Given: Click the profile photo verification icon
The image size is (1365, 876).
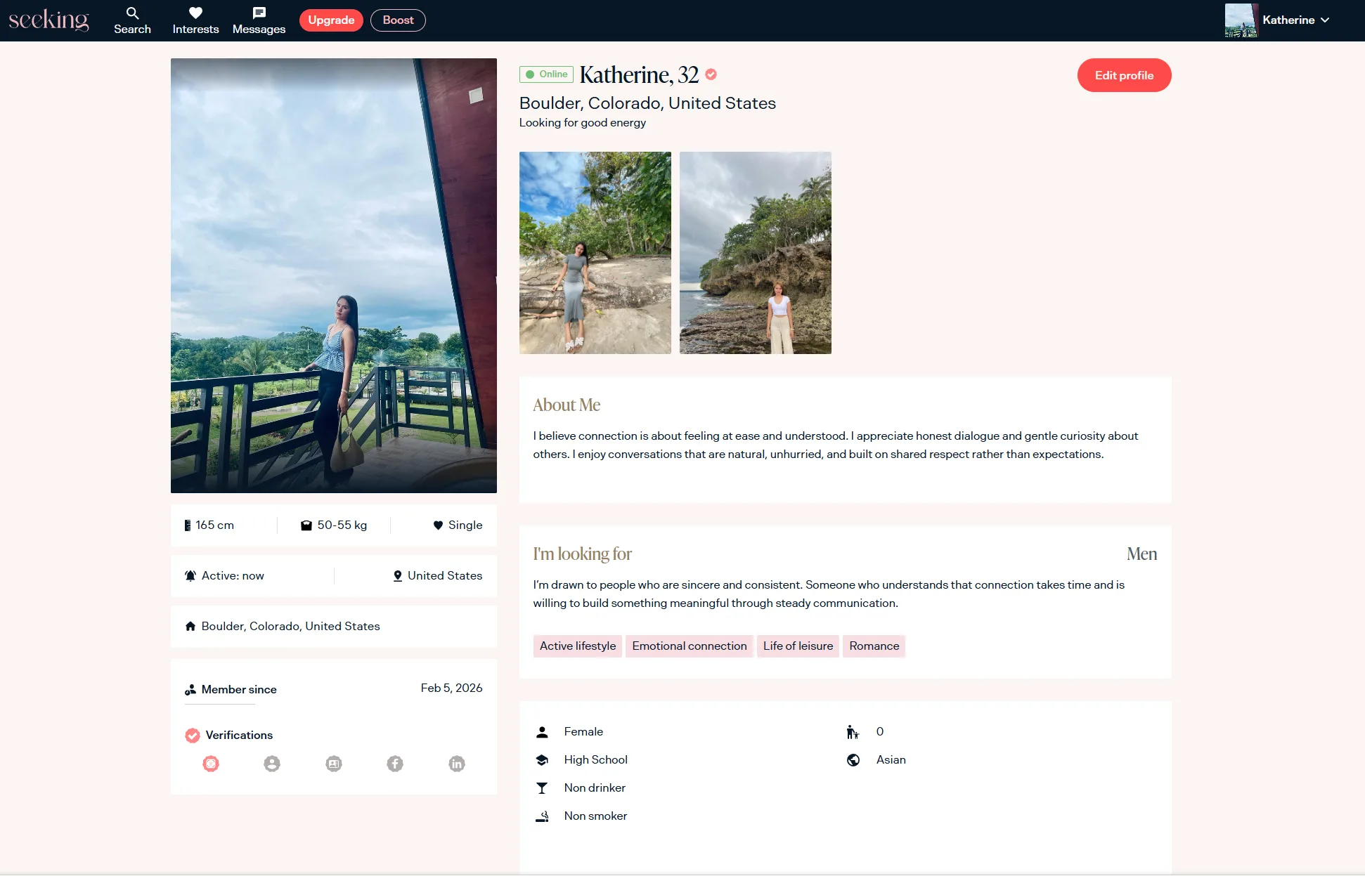Looking at the screenshot, I should point(272,764).
